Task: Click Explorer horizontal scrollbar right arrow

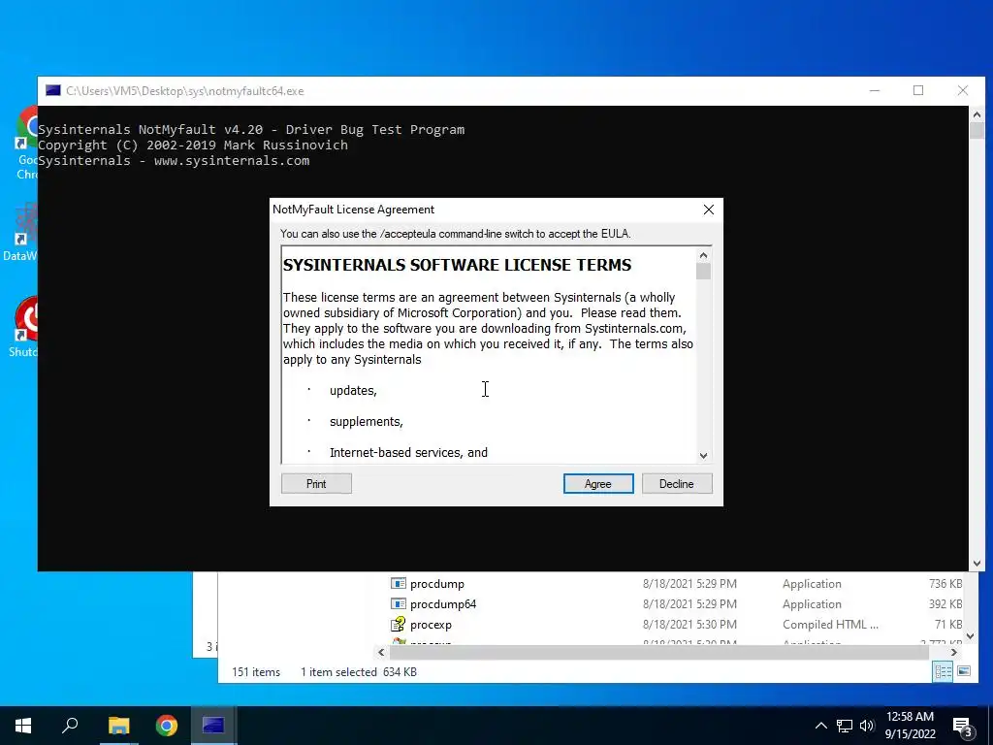Action: pyautogui.click(x=954, y=652)
